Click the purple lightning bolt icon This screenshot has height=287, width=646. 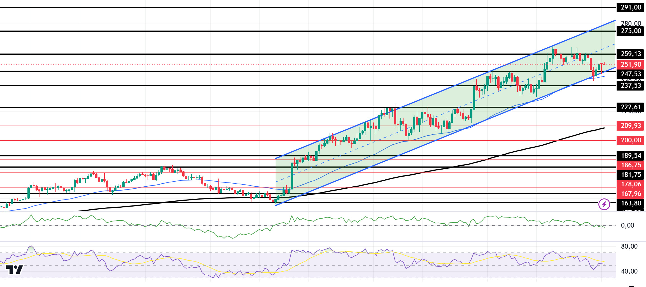pyautogui.click(x=604, y=204)
